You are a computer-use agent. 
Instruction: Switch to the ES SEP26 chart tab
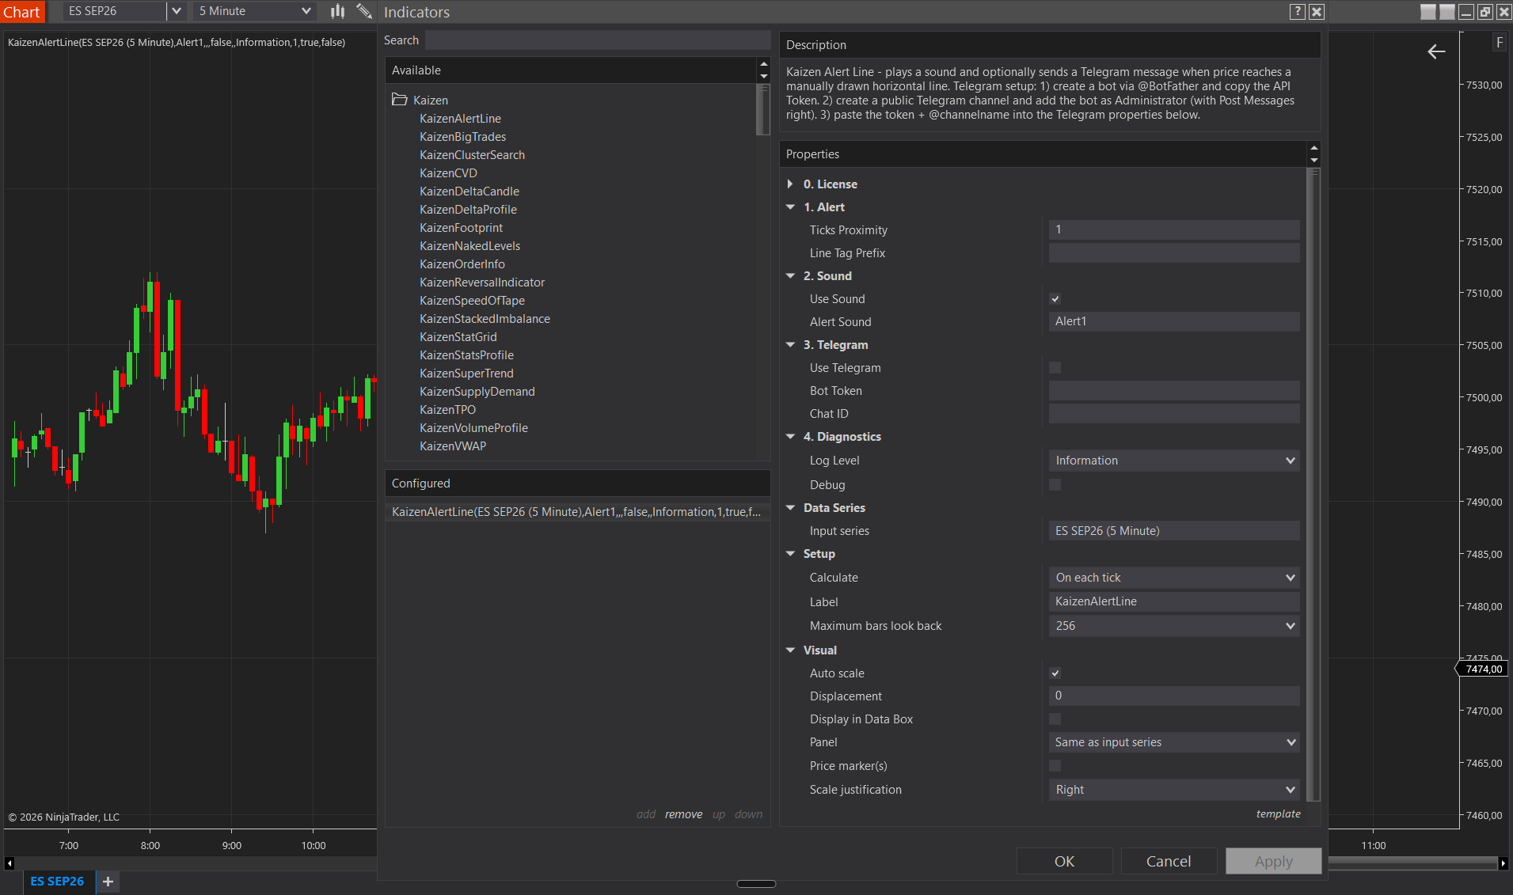(x=57, y=882)
